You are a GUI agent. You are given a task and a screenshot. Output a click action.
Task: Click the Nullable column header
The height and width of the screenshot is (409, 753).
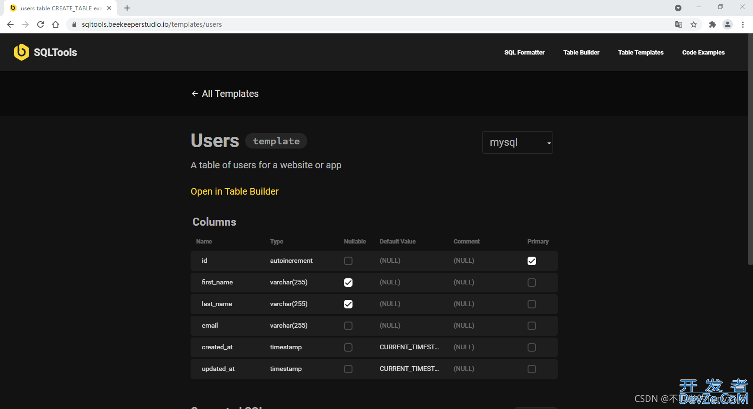point(354,242)
